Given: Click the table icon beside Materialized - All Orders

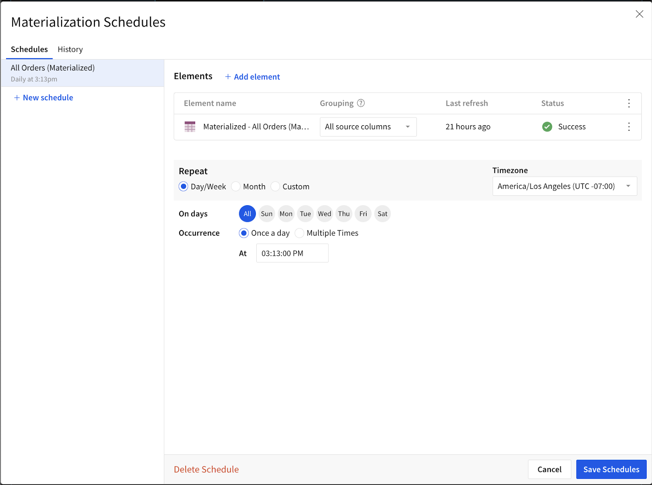Looking at the screenshot, I should [x=189, y=126].
